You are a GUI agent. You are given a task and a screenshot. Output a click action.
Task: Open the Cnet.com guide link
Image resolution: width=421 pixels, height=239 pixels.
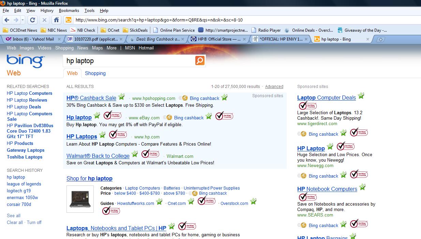point(177,204)
